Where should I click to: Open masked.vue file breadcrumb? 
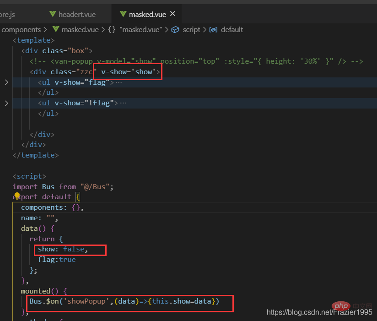80,30
